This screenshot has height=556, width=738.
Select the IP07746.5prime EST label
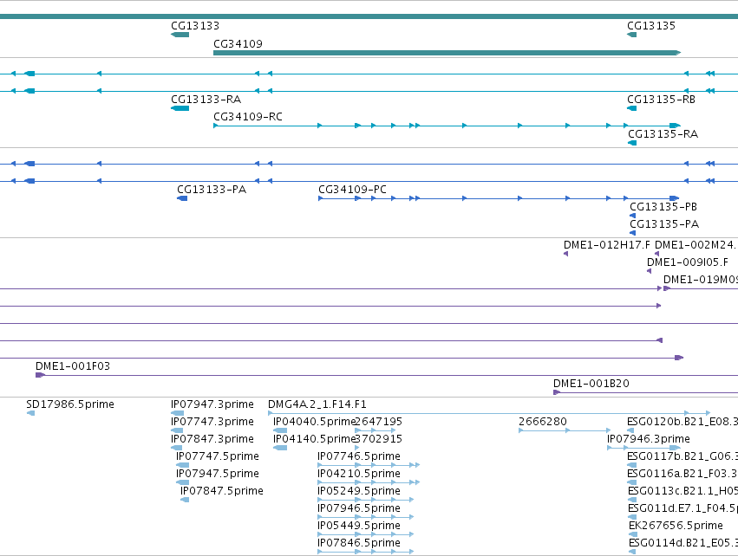(x=359, y=456)
